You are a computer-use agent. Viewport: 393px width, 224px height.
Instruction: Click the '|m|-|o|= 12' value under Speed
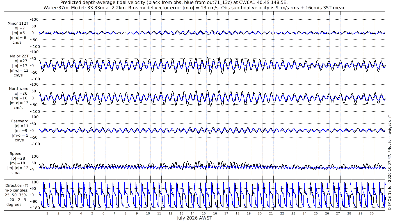click(18, 168)
